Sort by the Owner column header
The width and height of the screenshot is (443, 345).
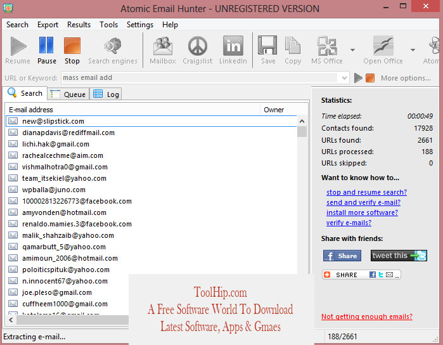coord(283,110)
